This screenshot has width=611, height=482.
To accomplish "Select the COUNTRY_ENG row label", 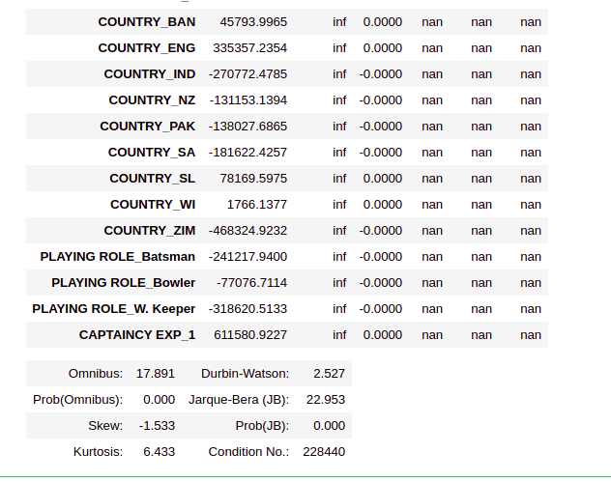I will click(x=147, y=48).
